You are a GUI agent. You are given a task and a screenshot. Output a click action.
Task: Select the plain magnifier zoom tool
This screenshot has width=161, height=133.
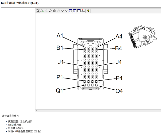tap(50, 11)
